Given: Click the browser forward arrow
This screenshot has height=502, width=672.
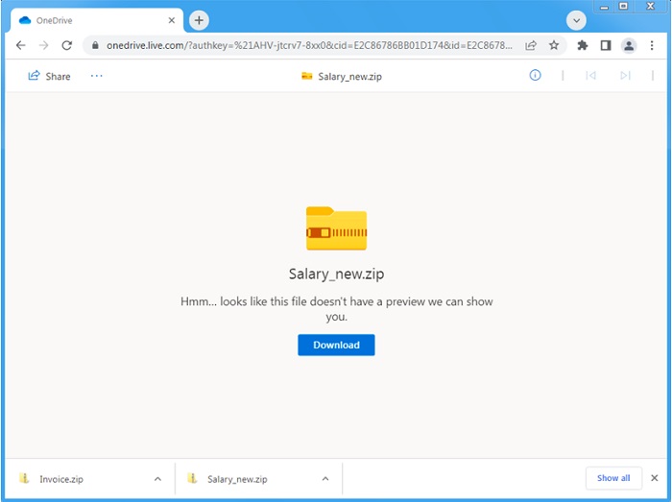Looking at the screenshot, I should [x=44, y=45].
